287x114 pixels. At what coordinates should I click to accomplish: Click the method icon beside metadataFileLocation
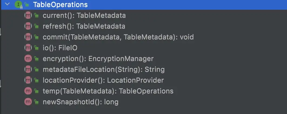coord(28,69)
